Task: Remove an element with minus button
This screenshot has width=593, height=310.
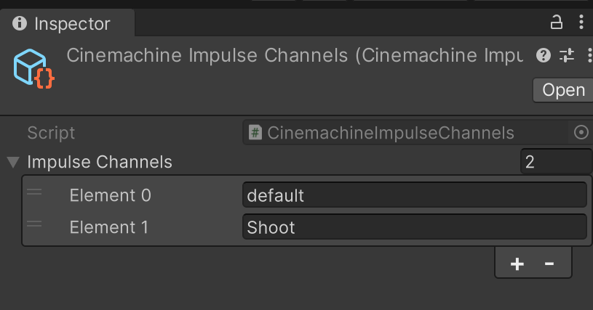Action: coord(549,264)
